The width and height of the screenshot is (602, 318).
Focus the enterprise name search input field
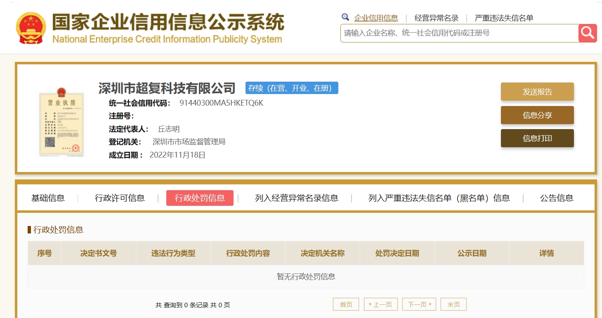pos(459,33)
